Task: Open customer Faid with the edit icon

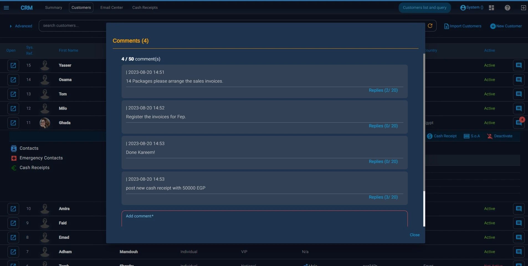Action: click(13, 223)
